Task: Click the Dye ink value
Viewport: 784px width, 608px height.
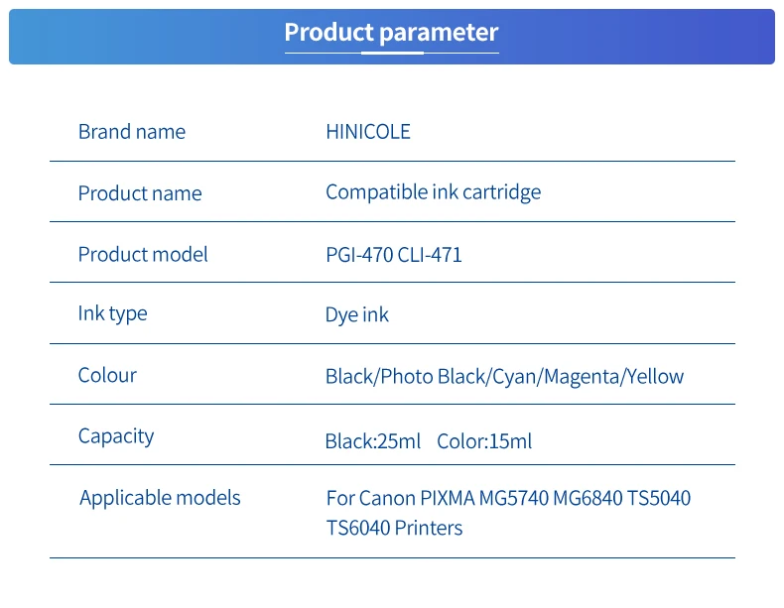Action: tap(357, 315)
